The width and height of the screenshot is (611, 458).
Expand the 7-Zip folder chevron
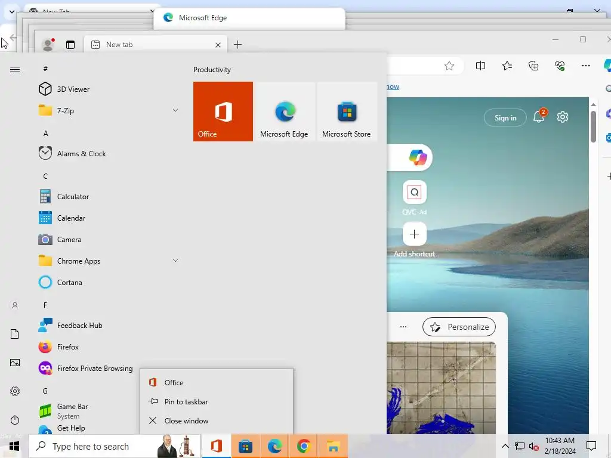click(175, 110)
